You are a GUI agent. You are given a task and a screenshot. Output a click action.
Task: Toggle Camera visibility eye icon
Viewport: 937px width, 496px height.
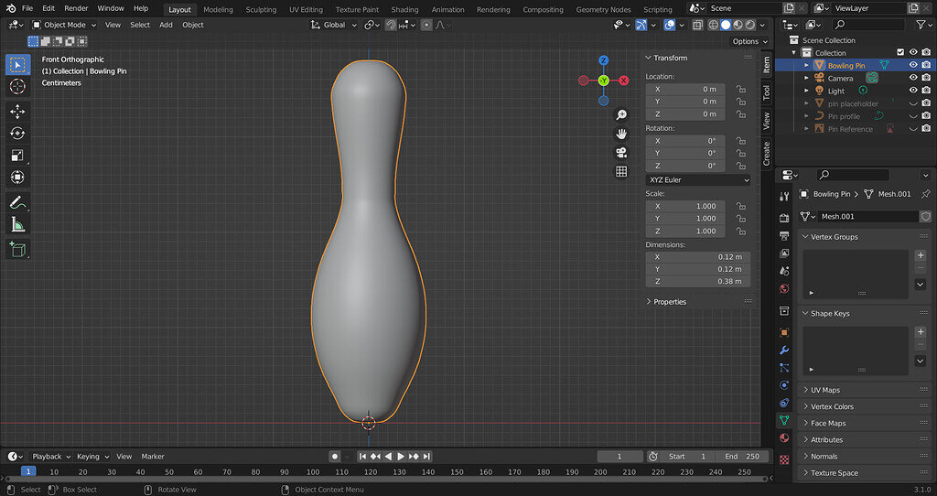tap(912, 78)
